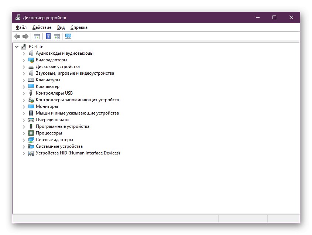Screen dimensions: 312x235
Task: Click the Forward arrow toolbar icon
Action: coord(25,37)
